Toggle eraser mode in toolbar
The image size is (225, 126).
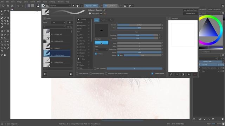click(73, 6)
